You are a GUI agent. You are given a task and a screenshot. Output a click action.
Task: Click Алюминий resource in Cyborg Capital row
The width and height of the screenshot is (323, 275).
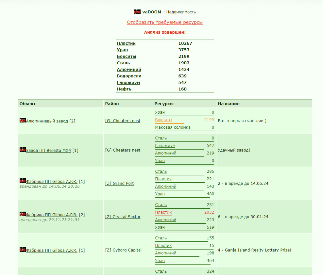166,253
